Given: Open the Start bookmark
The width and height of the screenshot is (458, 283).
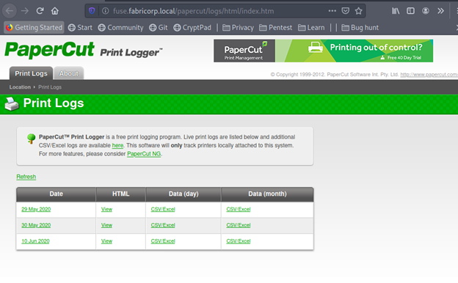Looking at the screenshot, I should 80,27.
